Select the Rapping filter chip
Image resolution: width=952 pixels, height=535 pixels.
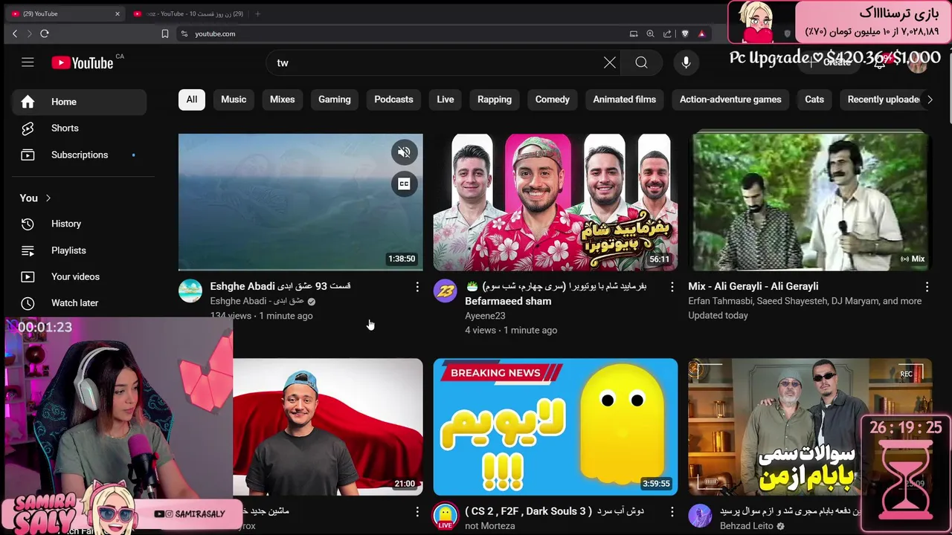[495, 100]
